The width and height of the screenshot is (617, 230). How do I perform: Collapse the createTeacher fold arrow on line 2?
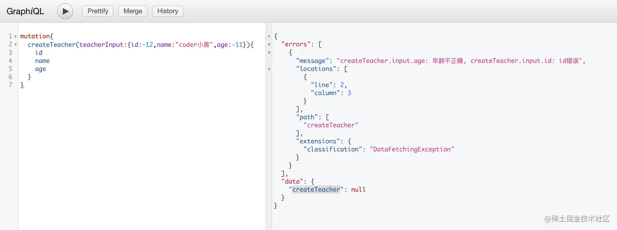click(x=16, y=45)
